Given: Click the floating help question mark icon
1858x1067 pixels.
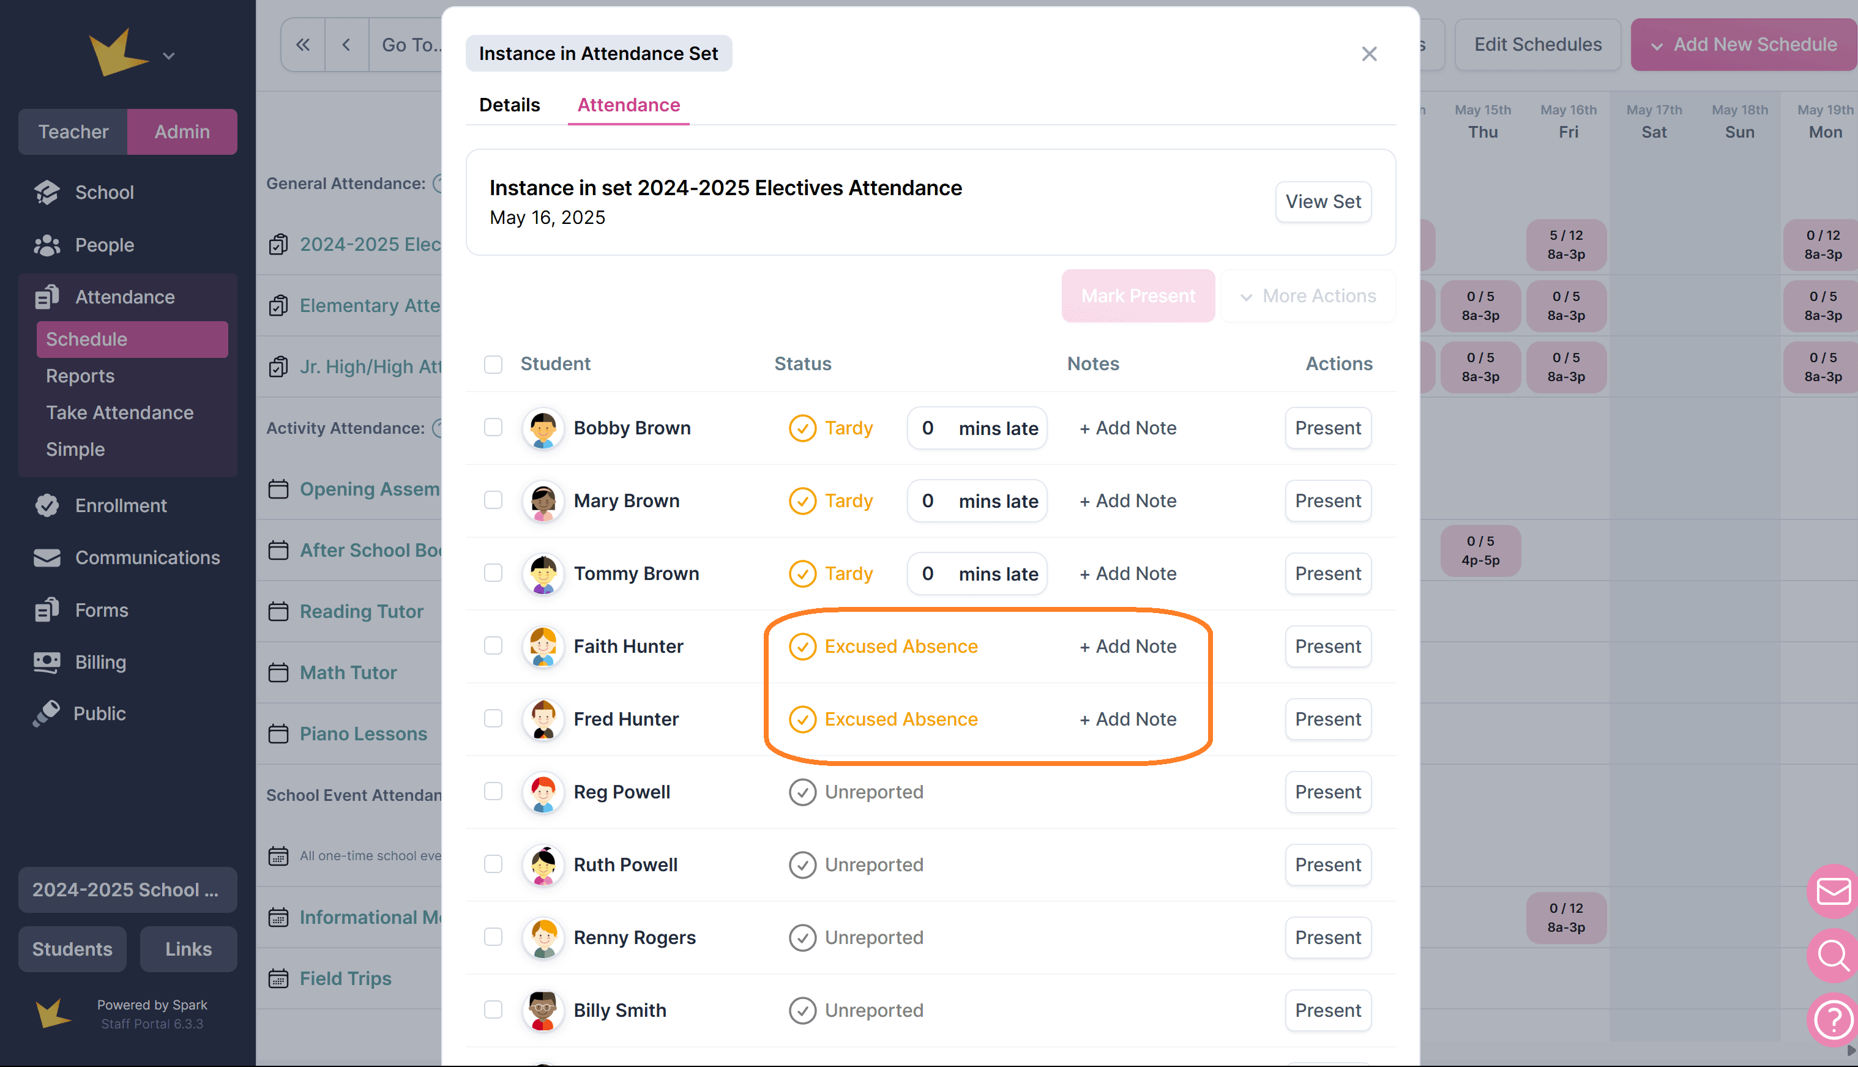Looking at the screenshot, I should pyautogui.click(x=1834, y=1018).
